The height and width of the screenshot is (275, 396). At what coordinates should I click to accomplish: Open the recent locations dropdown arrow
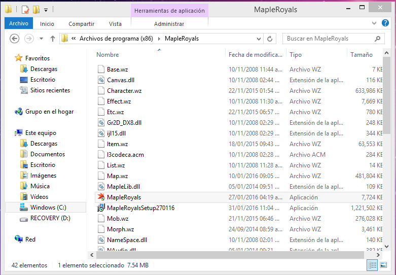click(x=41, y=39)
